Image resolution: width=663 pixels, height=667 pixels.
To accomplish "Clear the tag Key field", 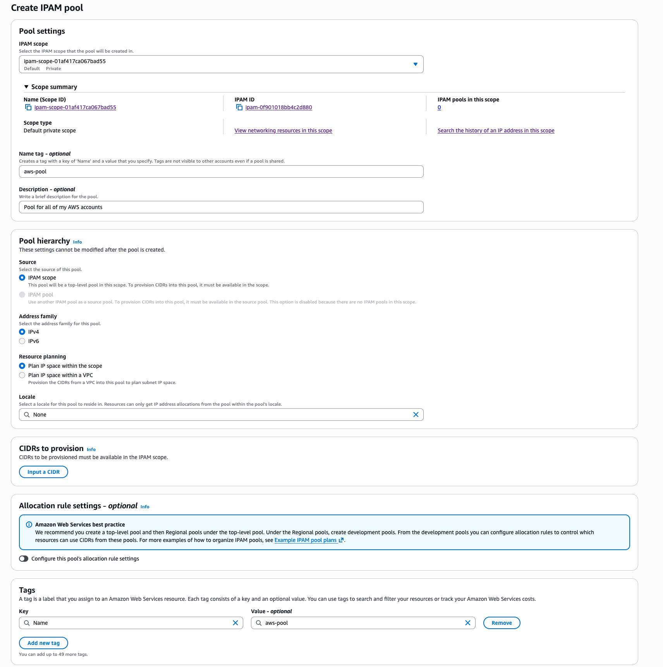I will pyautogui.click(x=235, y=623).
